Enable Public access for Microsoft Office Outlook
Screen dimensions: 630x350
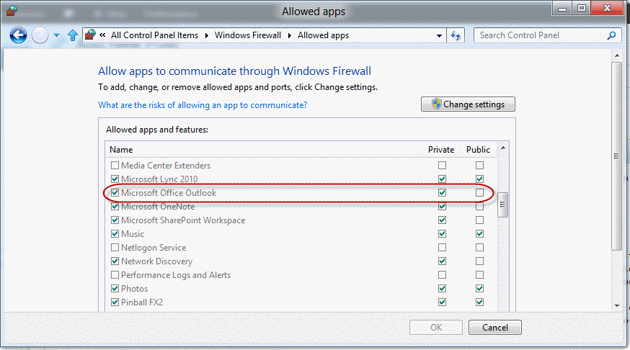(479, 193)
